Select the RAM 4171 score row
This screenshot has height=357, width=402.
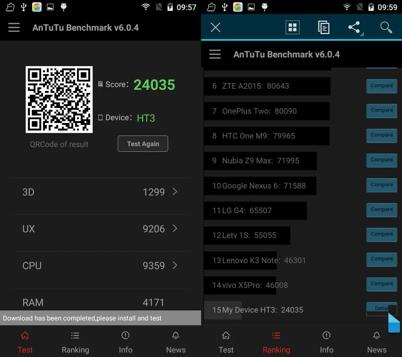point(100,300)
